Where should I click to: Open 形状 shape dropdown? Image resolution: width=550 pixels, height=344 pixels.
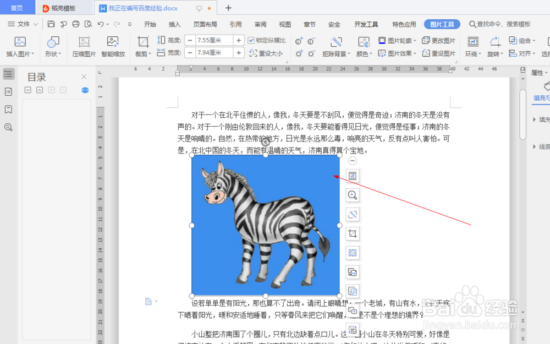(53, 54)
